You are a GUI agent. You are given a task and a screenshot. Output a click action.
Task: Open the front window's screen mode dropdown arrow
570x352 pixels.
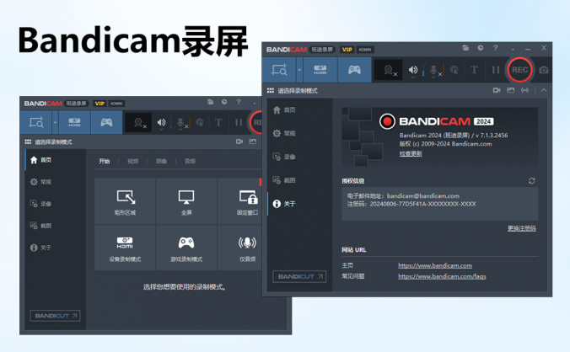(299, 70)
